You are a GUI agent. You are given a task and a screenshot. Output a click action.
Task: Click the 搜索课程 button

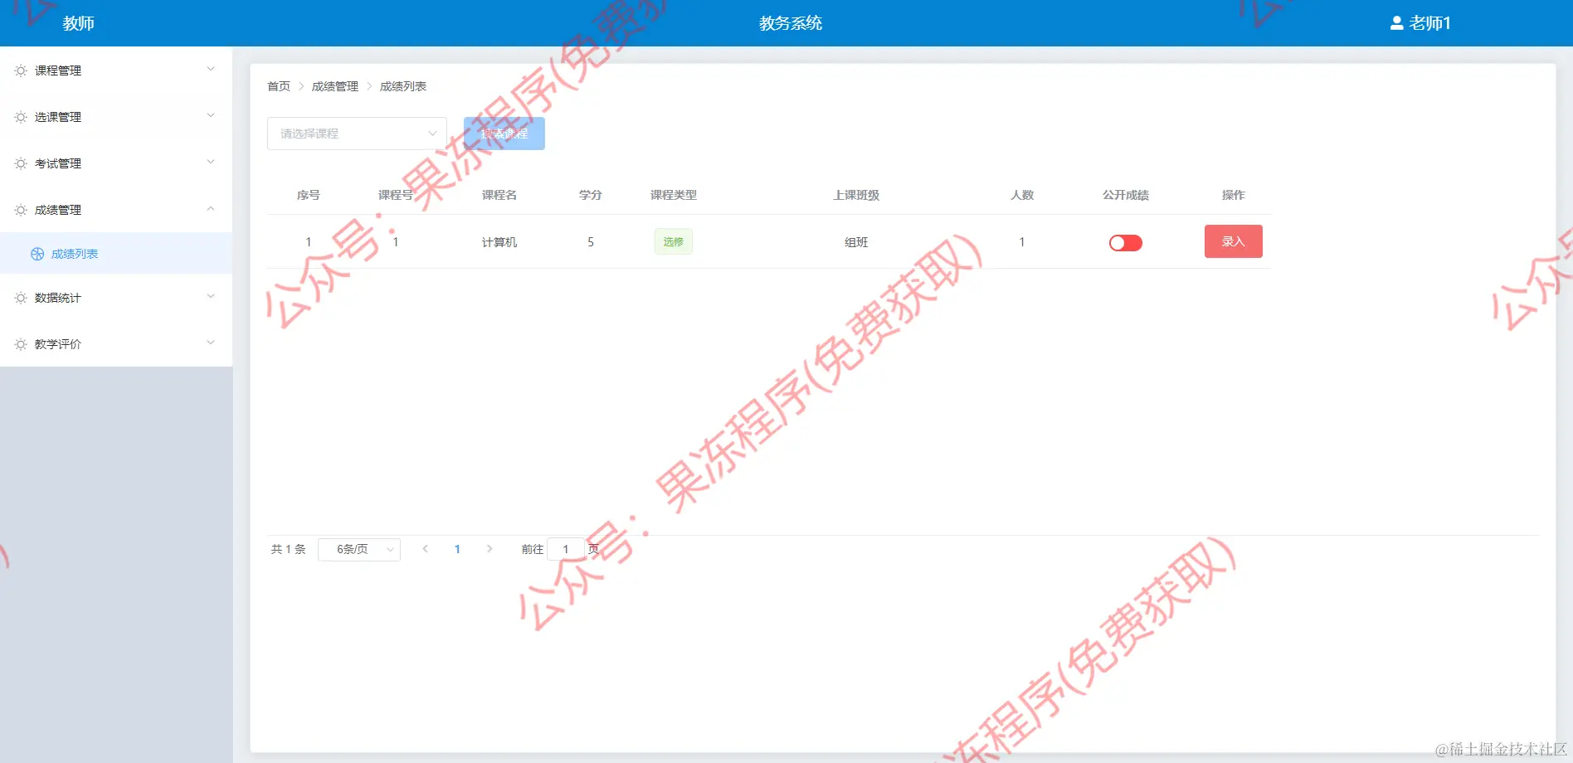[504, 134]
